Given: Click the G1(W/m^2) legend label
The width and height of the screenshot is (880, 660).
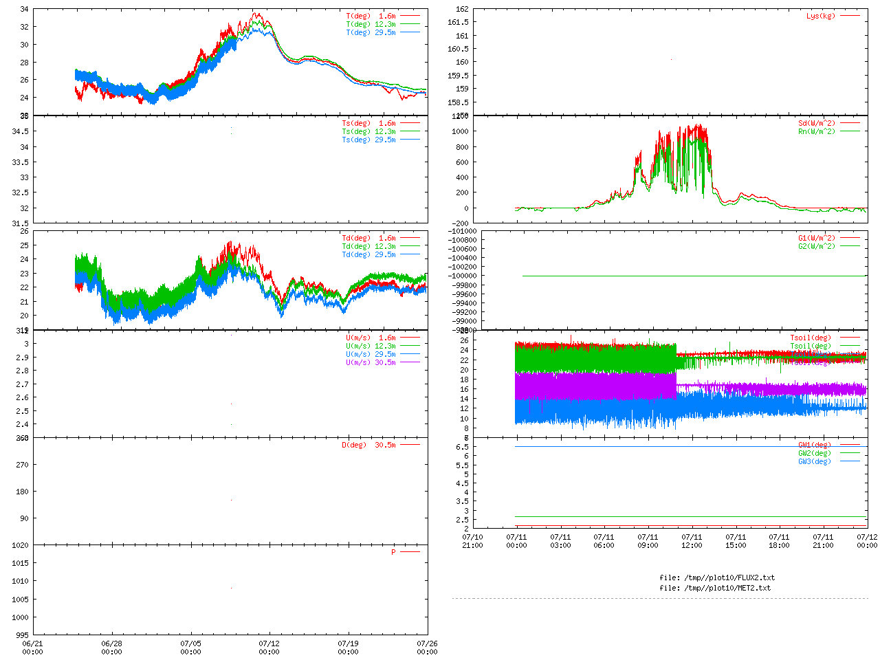Looking at the screenshot, I should pyautogui.click(x=817, y=238).
